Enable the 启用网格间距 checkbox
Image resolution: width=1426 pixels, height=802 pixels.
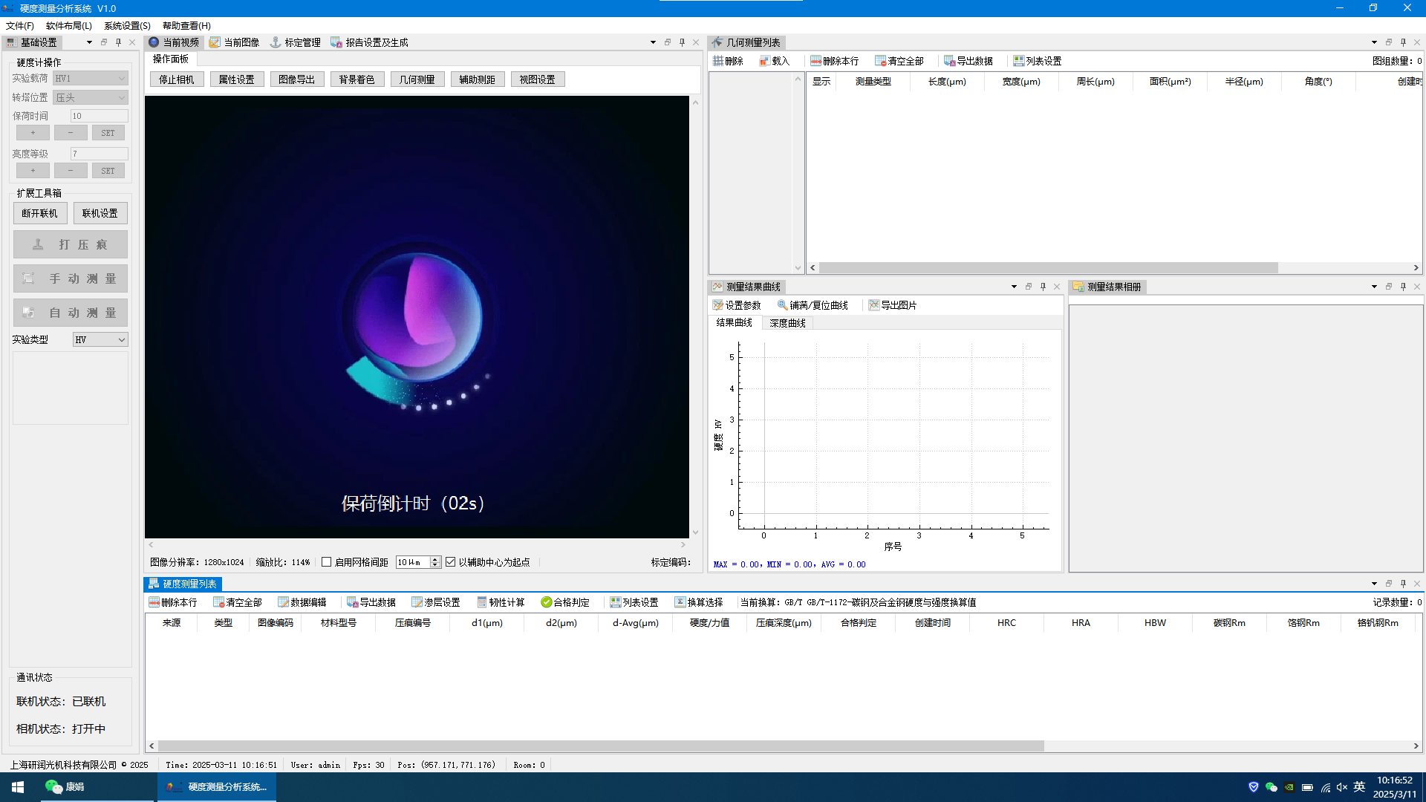(x=326, y=562)
